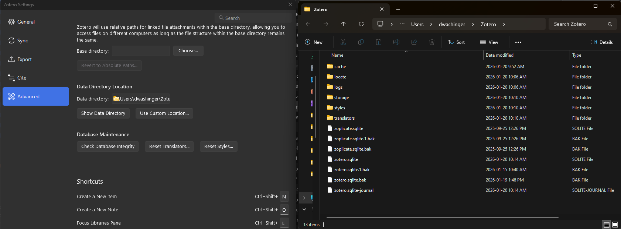The height and width of the screenshot is (229, 621).
Task: Open the View layout menu
Action: [489, 42]
